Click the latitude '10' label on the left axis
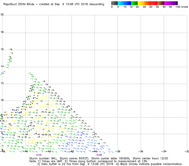This screenshot has width=189, height=166. [x=2, y=100]
